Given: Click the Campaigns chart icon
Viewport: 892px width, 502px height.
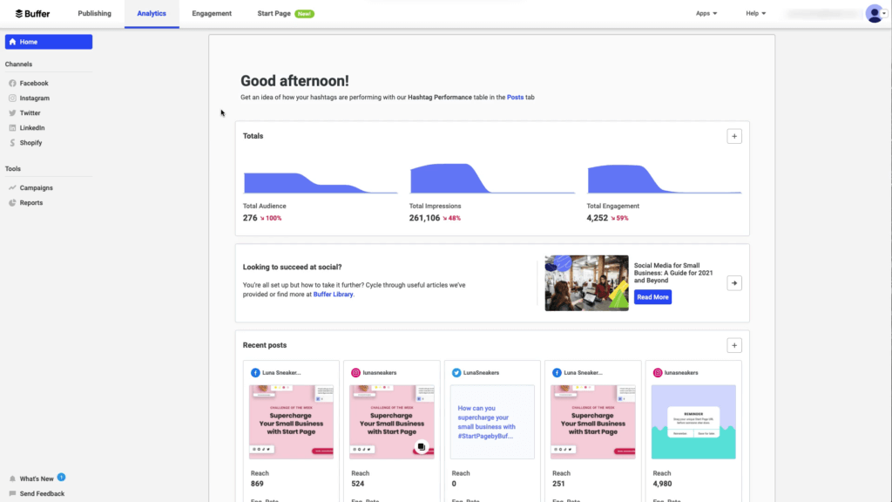Looking at the screenshot, I should click(x=12, y=187).
